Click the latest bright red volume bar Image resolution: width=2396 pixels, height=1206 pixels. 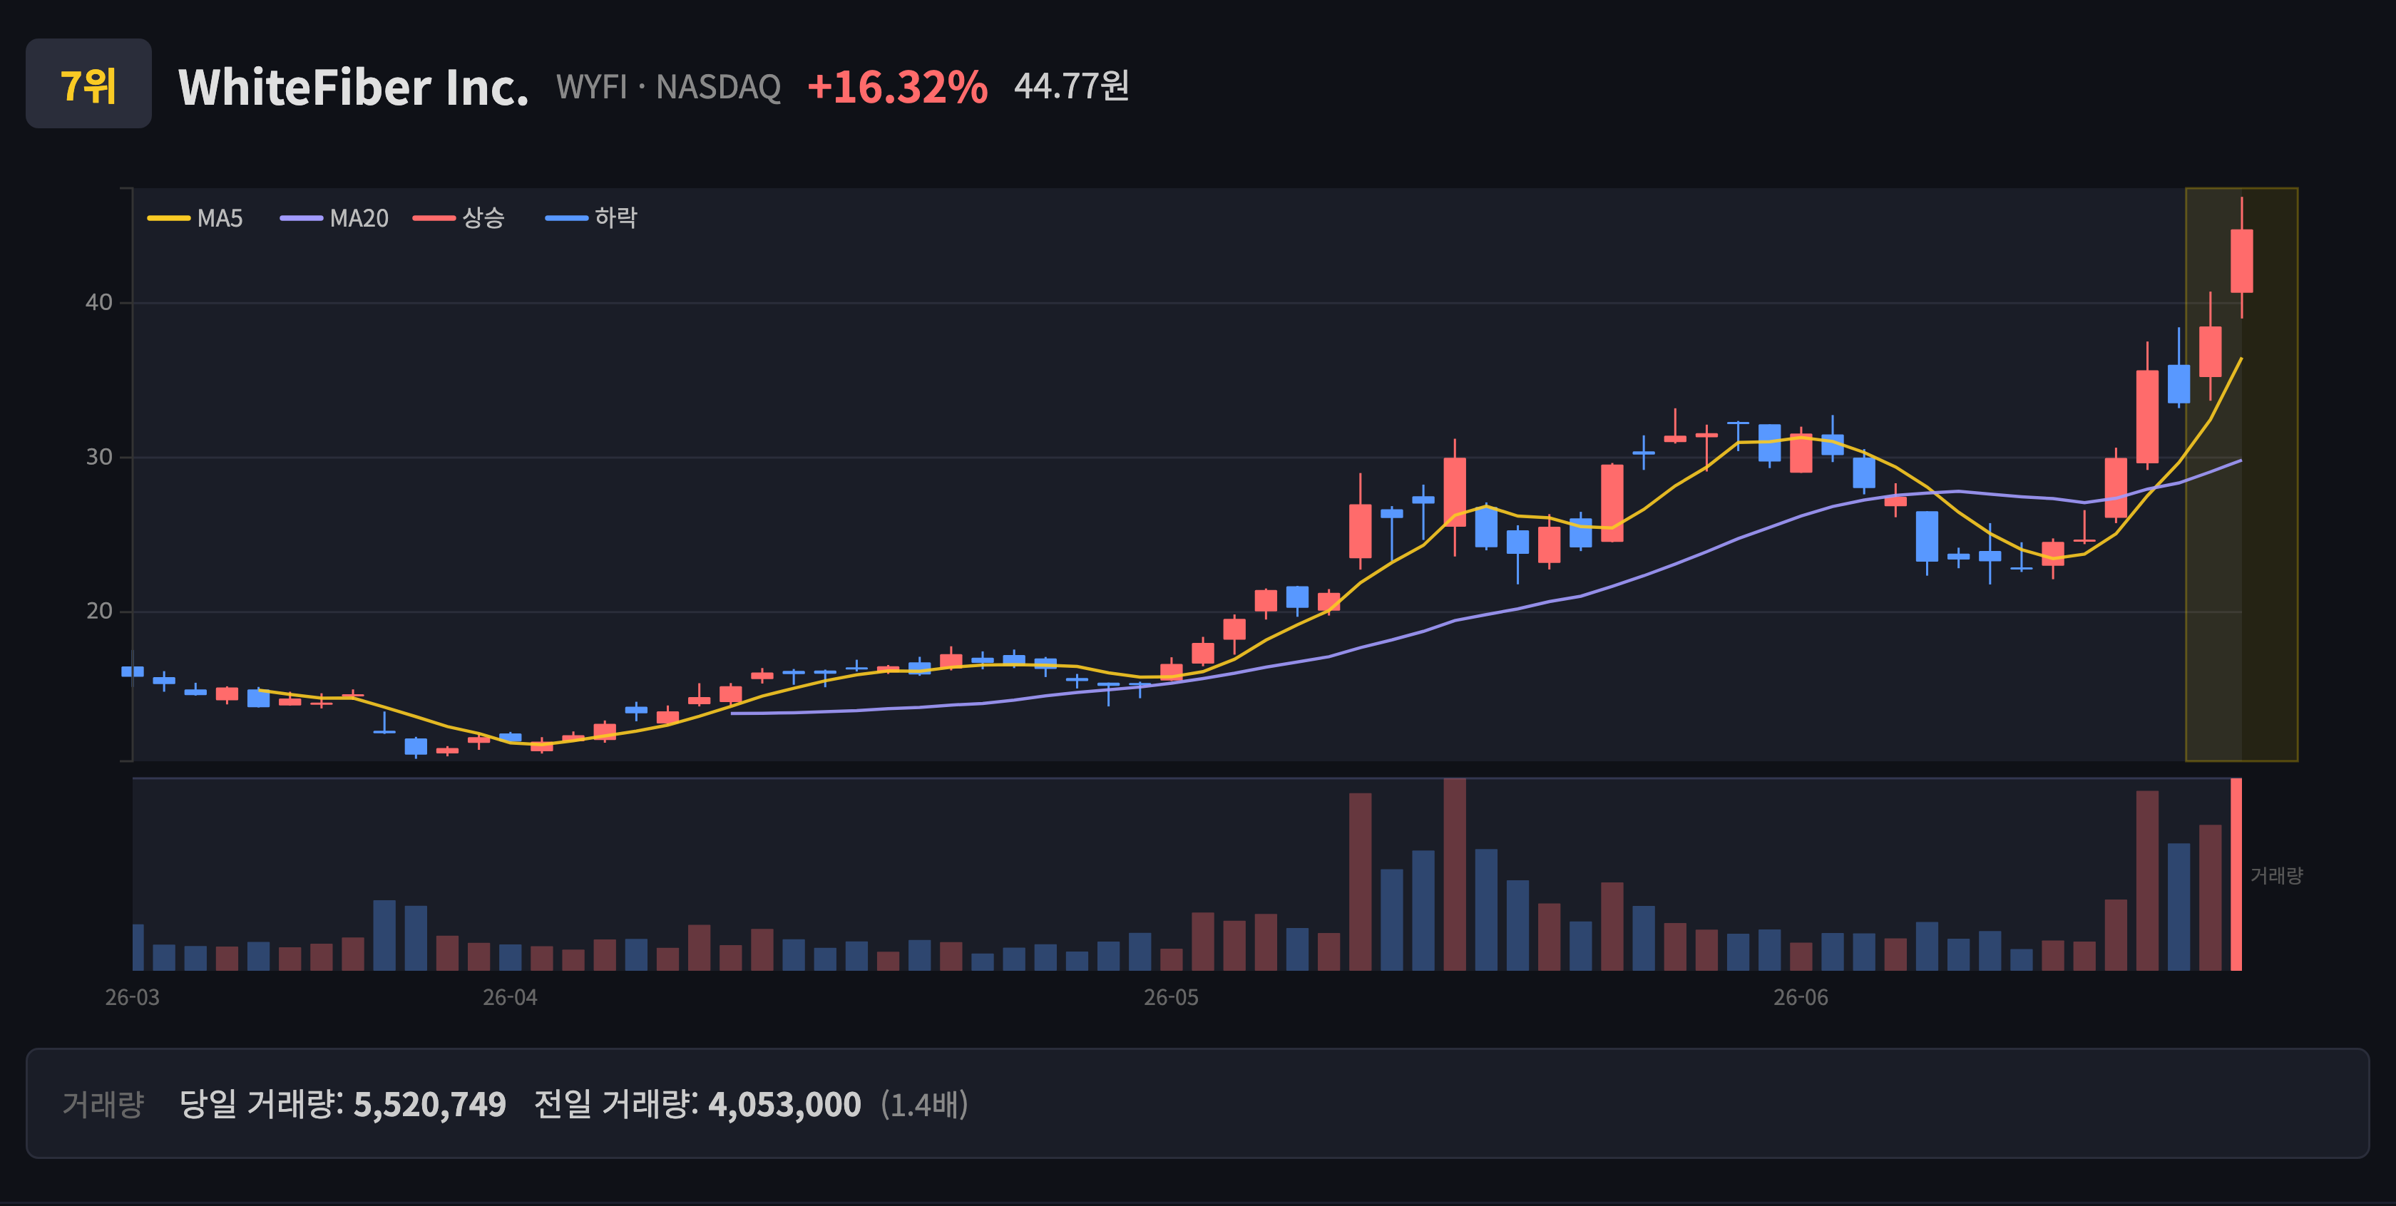pos(2236,875)
